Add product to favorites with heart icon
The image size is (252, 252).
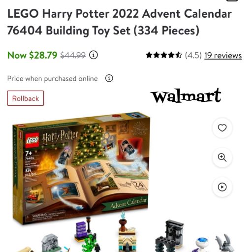click(x=222, y=128)
